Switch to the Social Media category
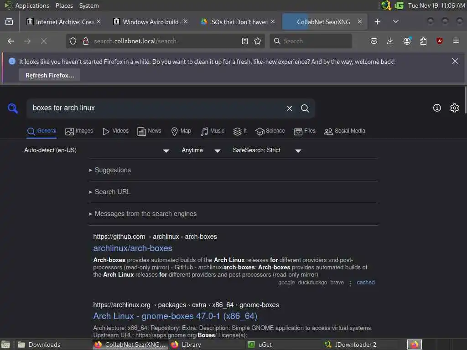 click(x=345, y=131)
